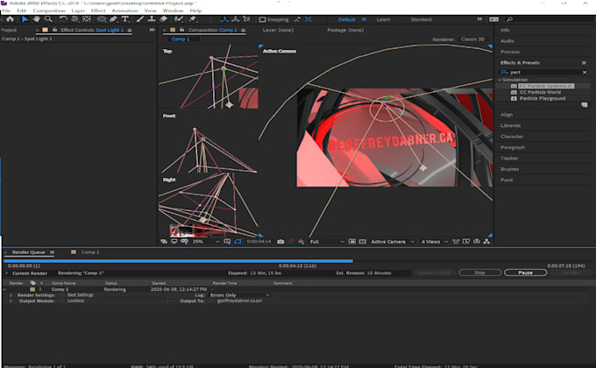Select the Ellipse shape tool
This screenshot has height=368, width=596.
pos(102,19)
